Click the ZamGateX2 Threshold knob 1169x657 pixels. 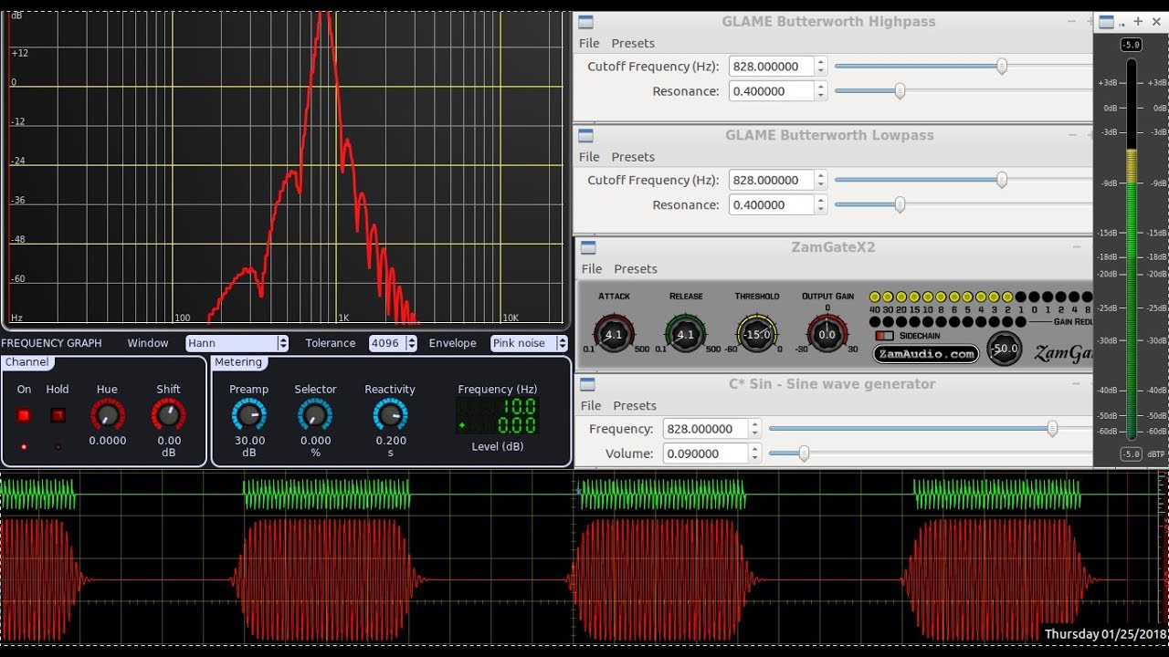coord(757,334)
